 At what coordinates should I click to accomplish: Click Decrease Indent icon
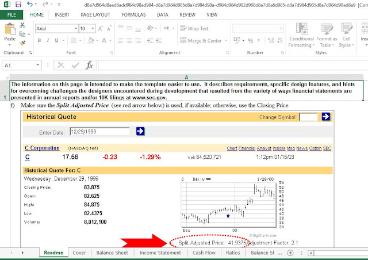coord(150,41)
